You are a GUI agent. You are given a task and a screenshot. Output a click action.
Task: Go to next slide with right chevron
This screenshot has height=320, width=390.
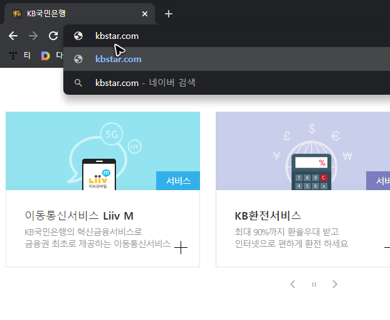(335, 284)
